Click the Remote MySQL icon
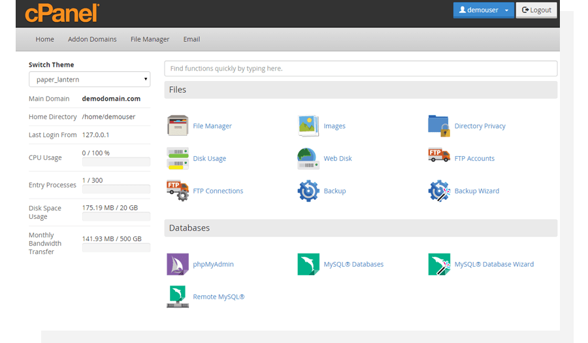Screen dimensions: 588x343 pyautogui.click(x=178, y=297)
